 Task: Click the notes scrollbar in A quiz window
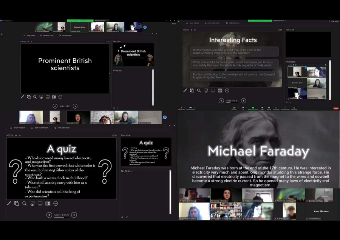click(x=170, y=192)
